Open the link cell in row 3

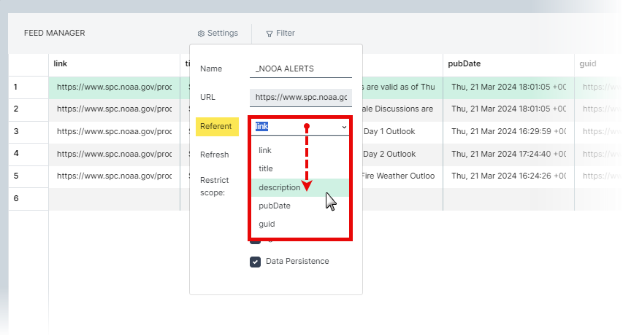(115, 132)
